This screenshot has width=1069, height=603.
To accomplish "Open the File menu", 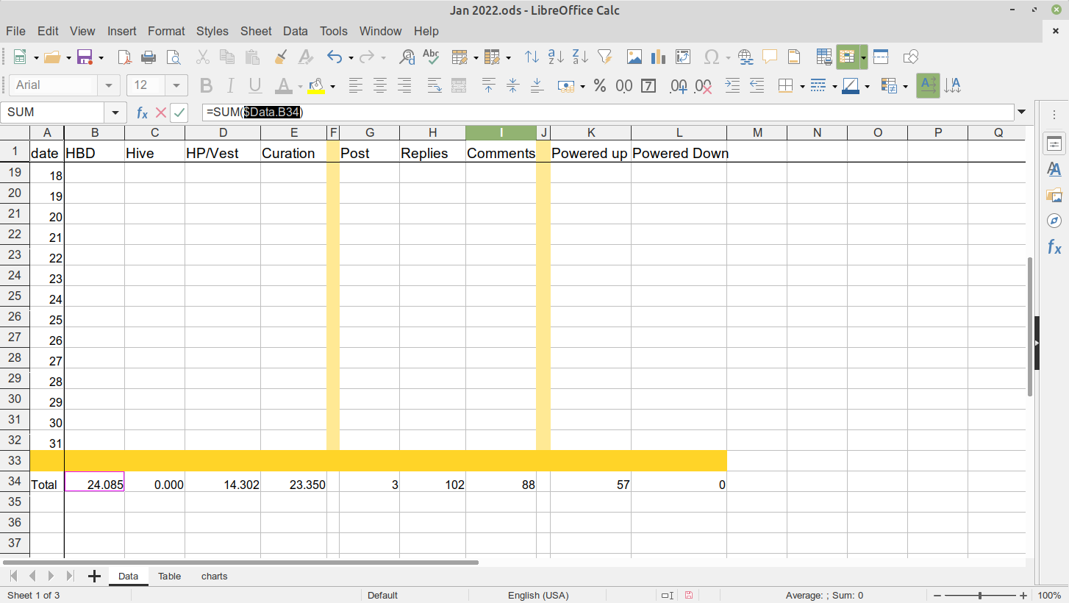I will [15, 31].
